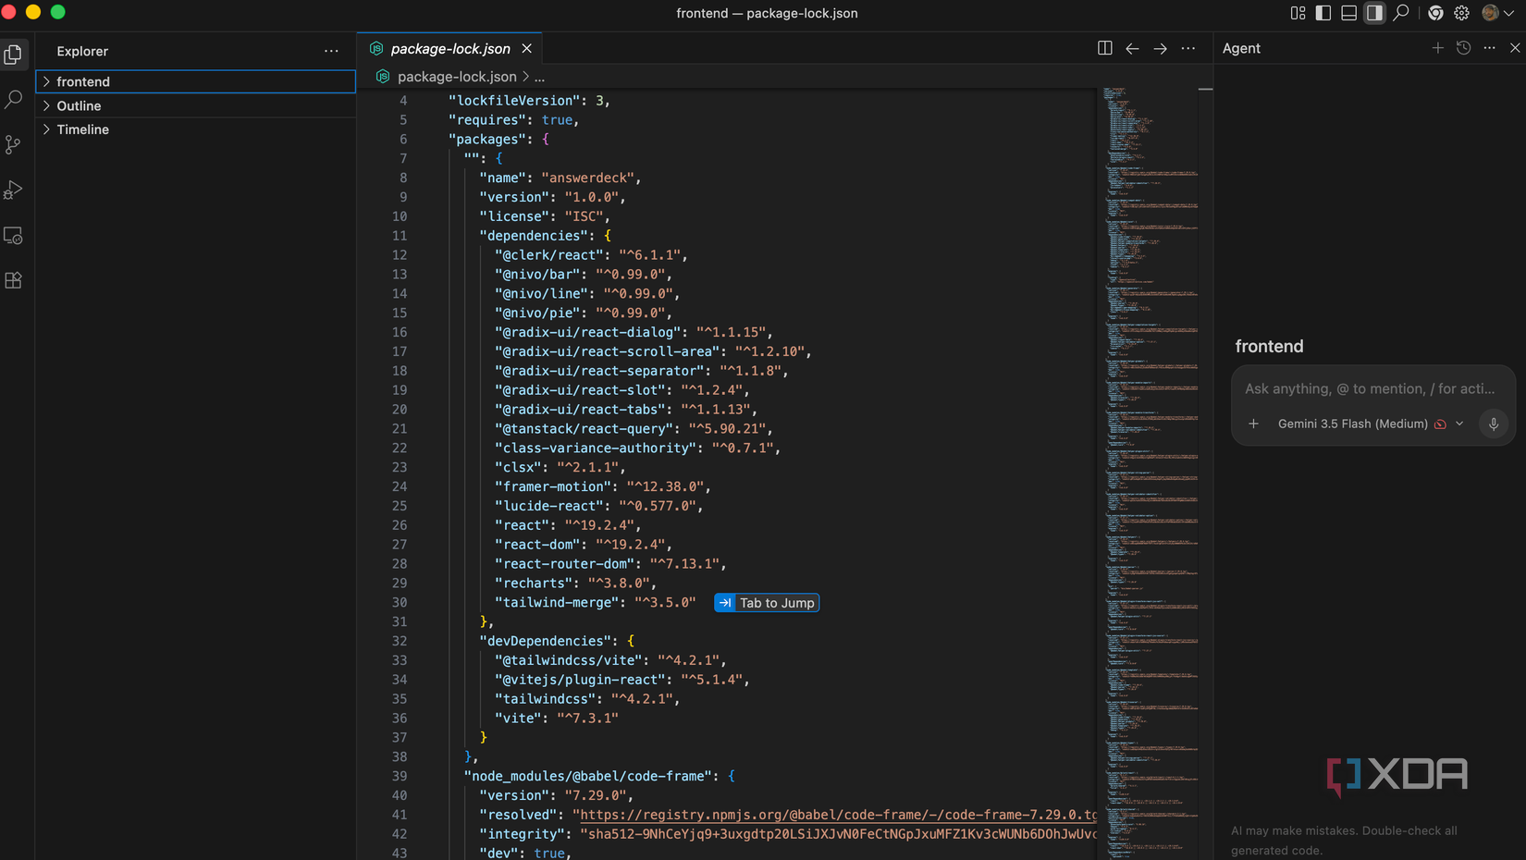This screenshot has height=860, width=1526.
Task: Click line number 11 in gutter
Action: coord(400,236)
